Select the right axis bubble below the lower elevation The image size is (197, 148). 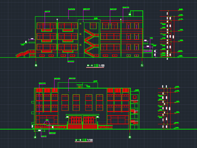click(130, 137)
